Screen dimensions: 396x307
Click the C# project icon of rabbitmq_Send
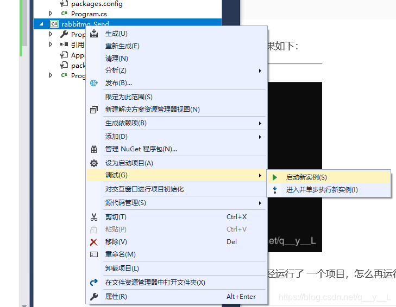[x=54, y=24]
